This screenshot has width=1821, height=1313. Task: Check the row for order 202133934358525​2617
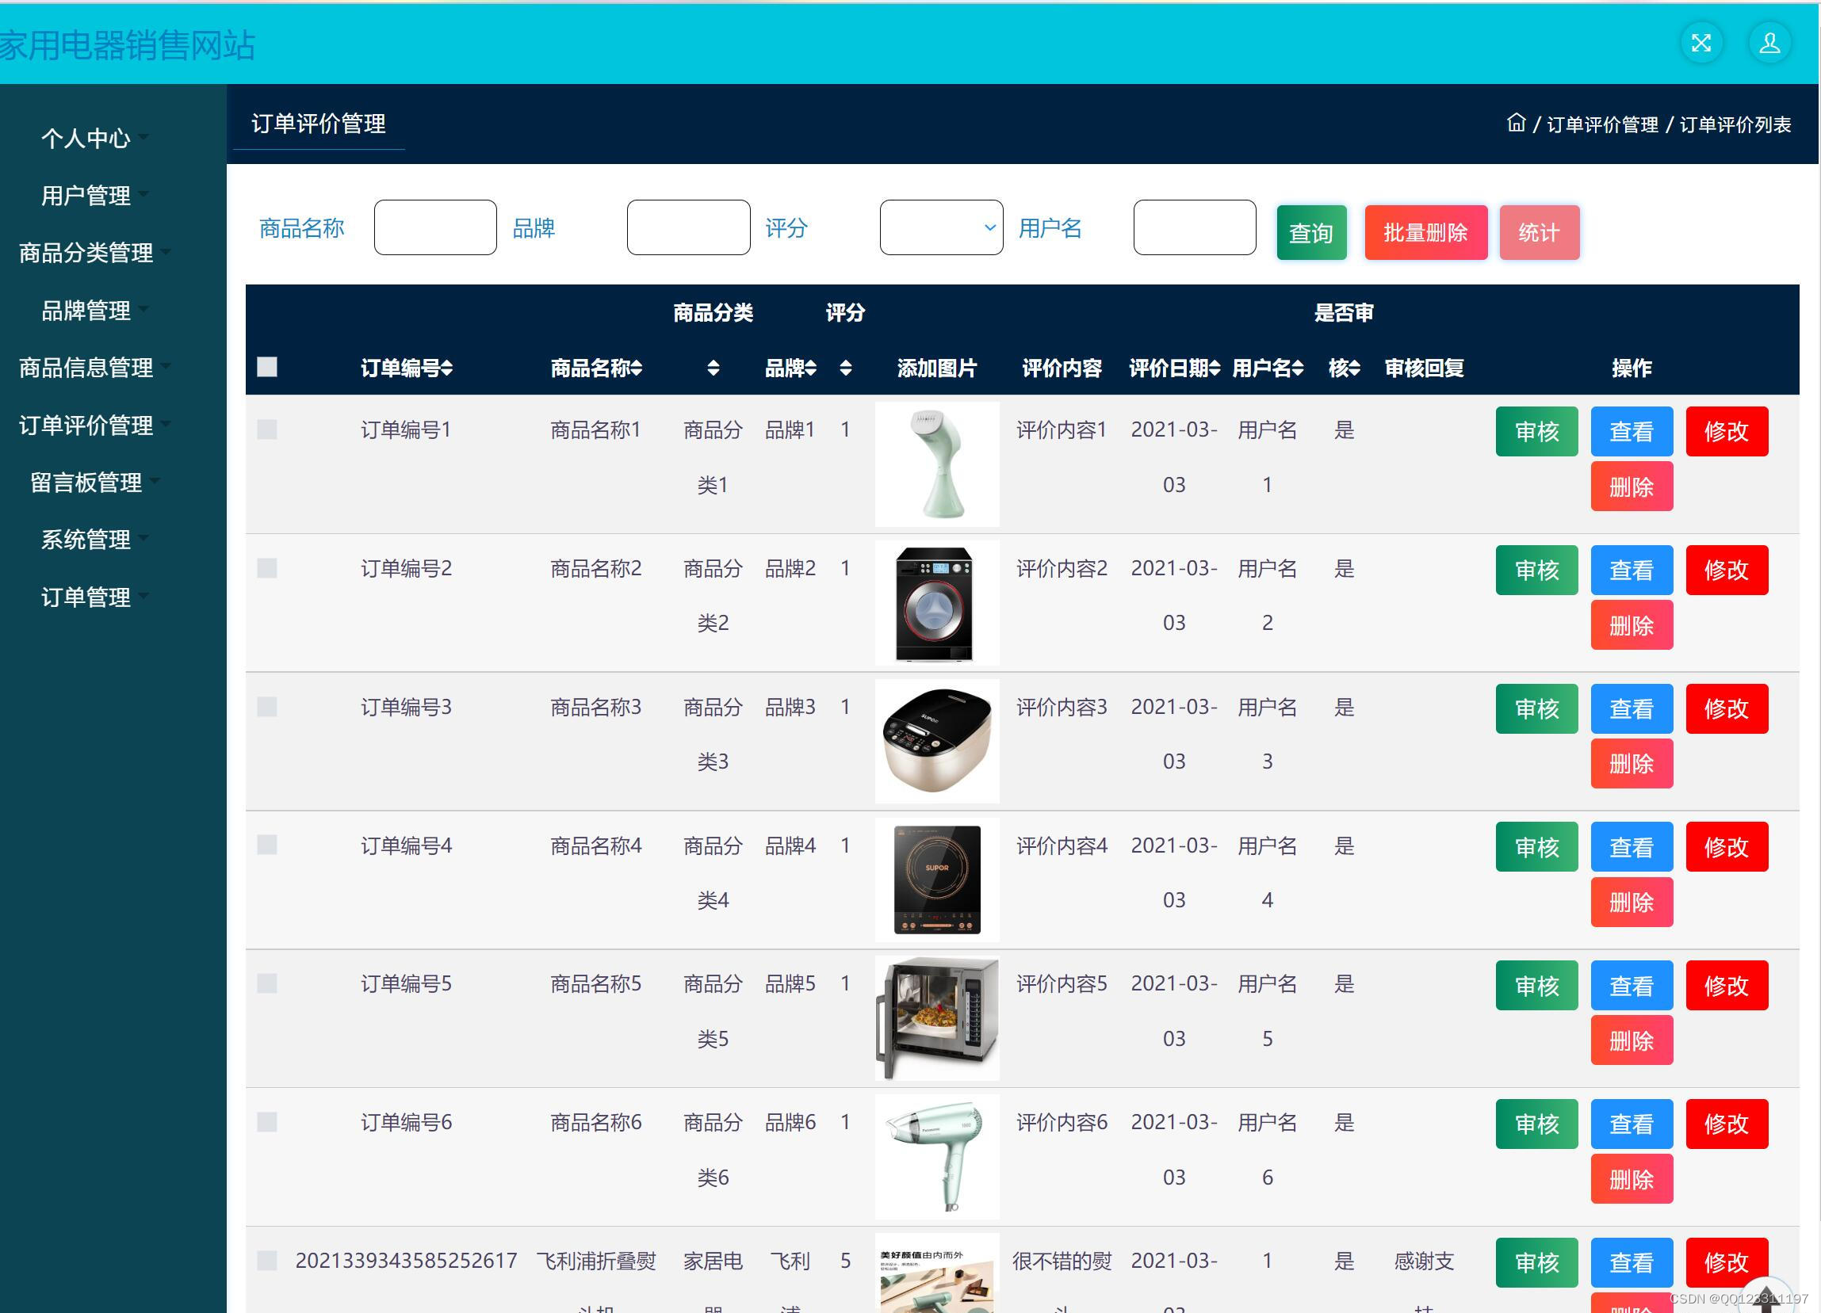[267, 1260]
